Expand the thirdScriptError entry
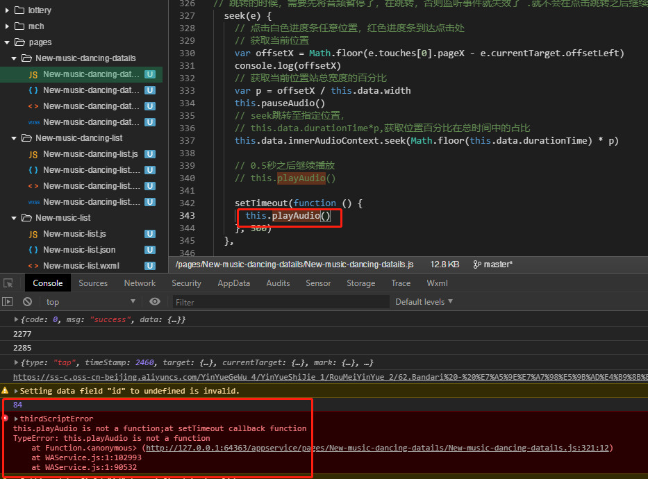The image size is (648, 479). 16,419
